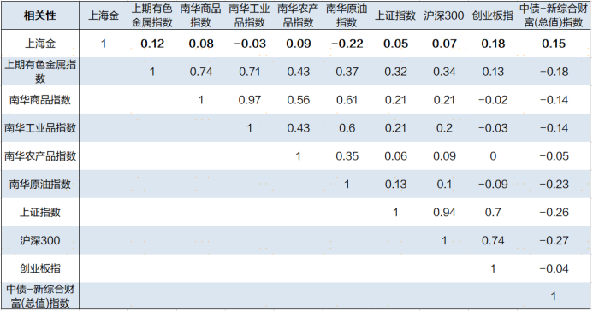Select the −0.18 correlation cell
The image size is (593, 311).
tap(554, 72)
